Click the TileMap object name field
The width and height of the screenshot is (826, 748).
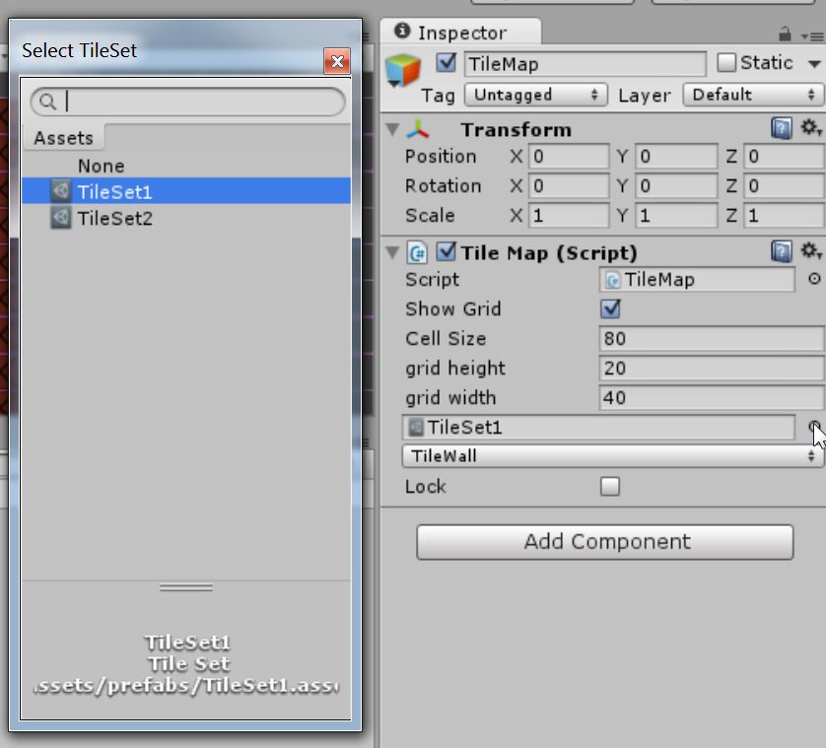tap(585, 64)
